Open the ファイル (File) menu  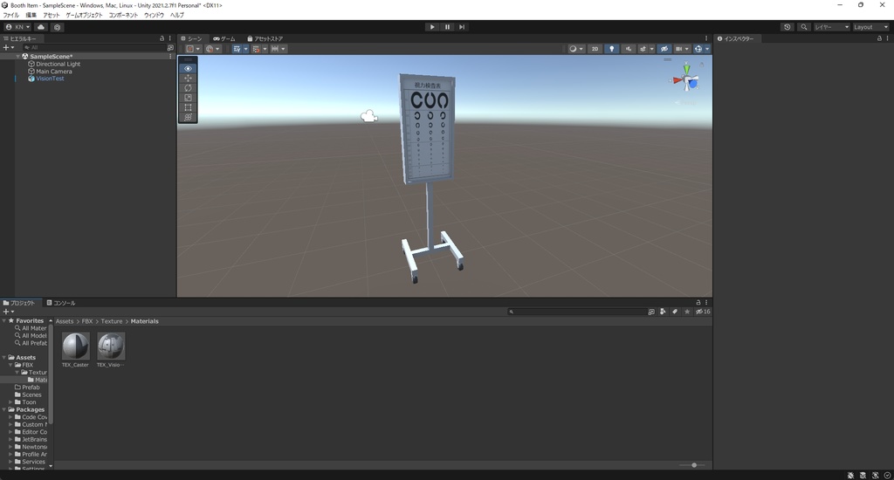pyautogui.click(x=10, y=16)
